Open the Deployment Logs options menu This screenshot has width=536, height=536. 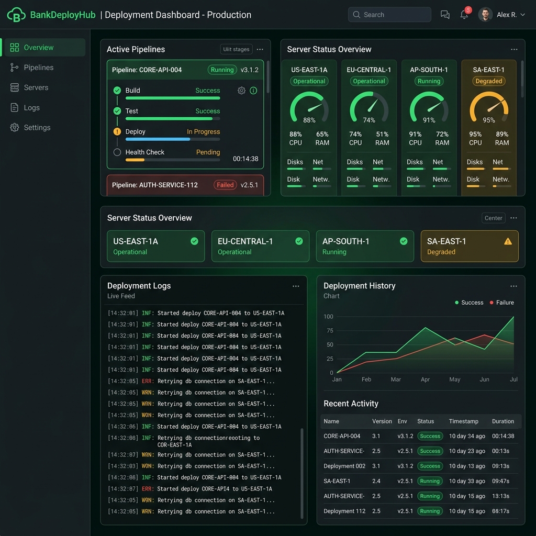pyautogui.click(x=296, y=286)
